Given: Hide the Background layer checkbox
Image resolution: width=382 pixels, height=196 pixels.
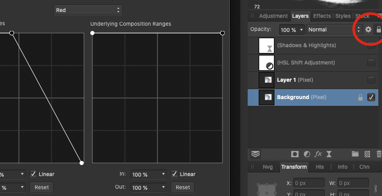Looking at the screenshot, I should (371, 97).
